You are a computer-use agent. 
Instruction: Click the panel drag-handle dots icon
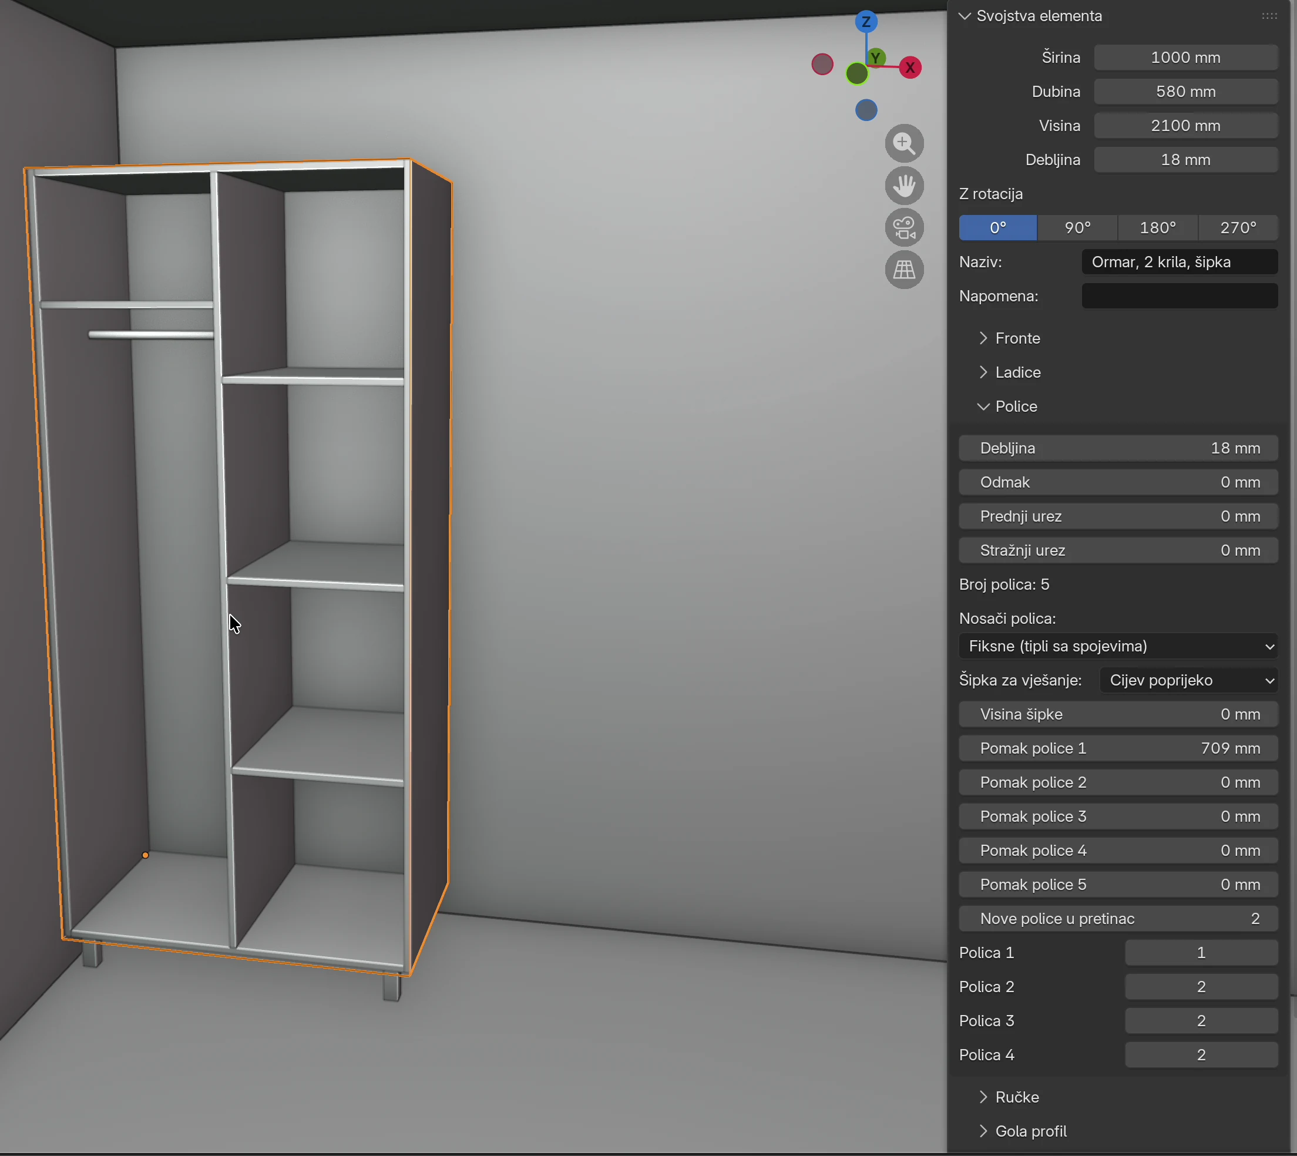coord(1269,16)
